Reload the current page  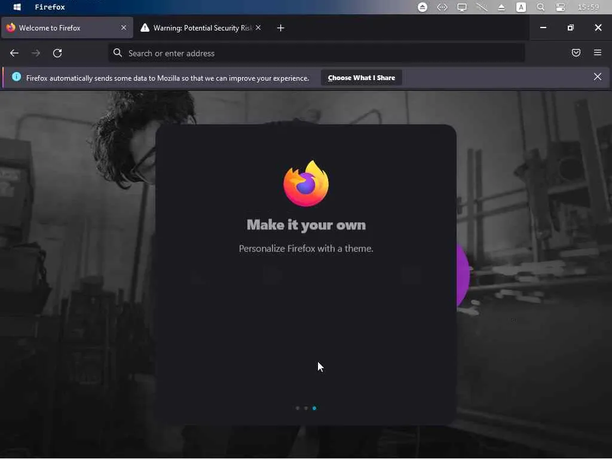point(57,53)
